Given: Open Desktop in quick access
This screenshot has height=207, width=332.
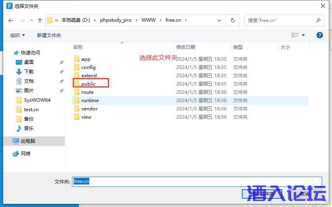Looking at the screenshot, I should [28, 62].
